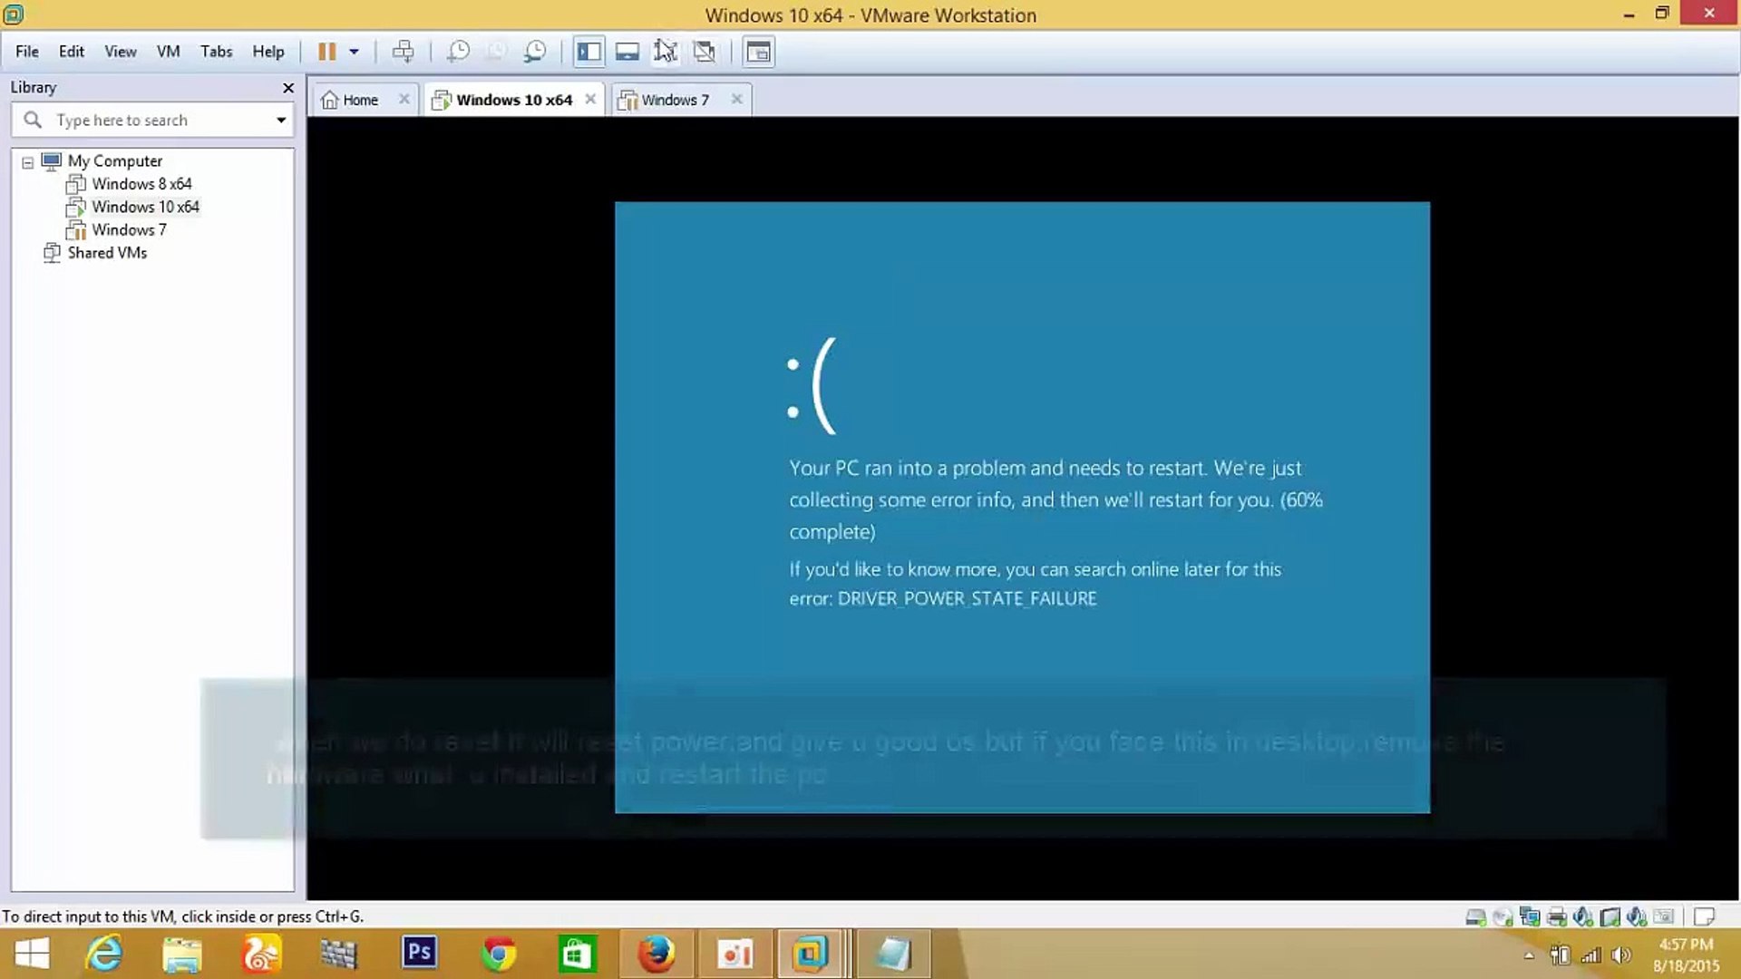The width and height of the screenshot is (1741, 979).
Task: Take a snapshot of this virtual machine
Action: [x=459, y=52]
